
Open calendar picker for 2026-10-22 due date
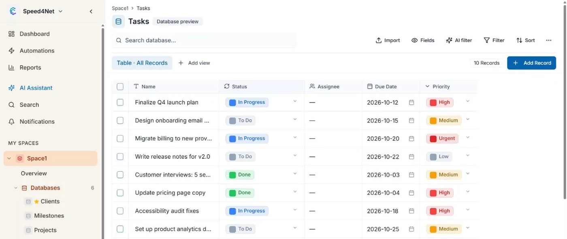point(411,157)
